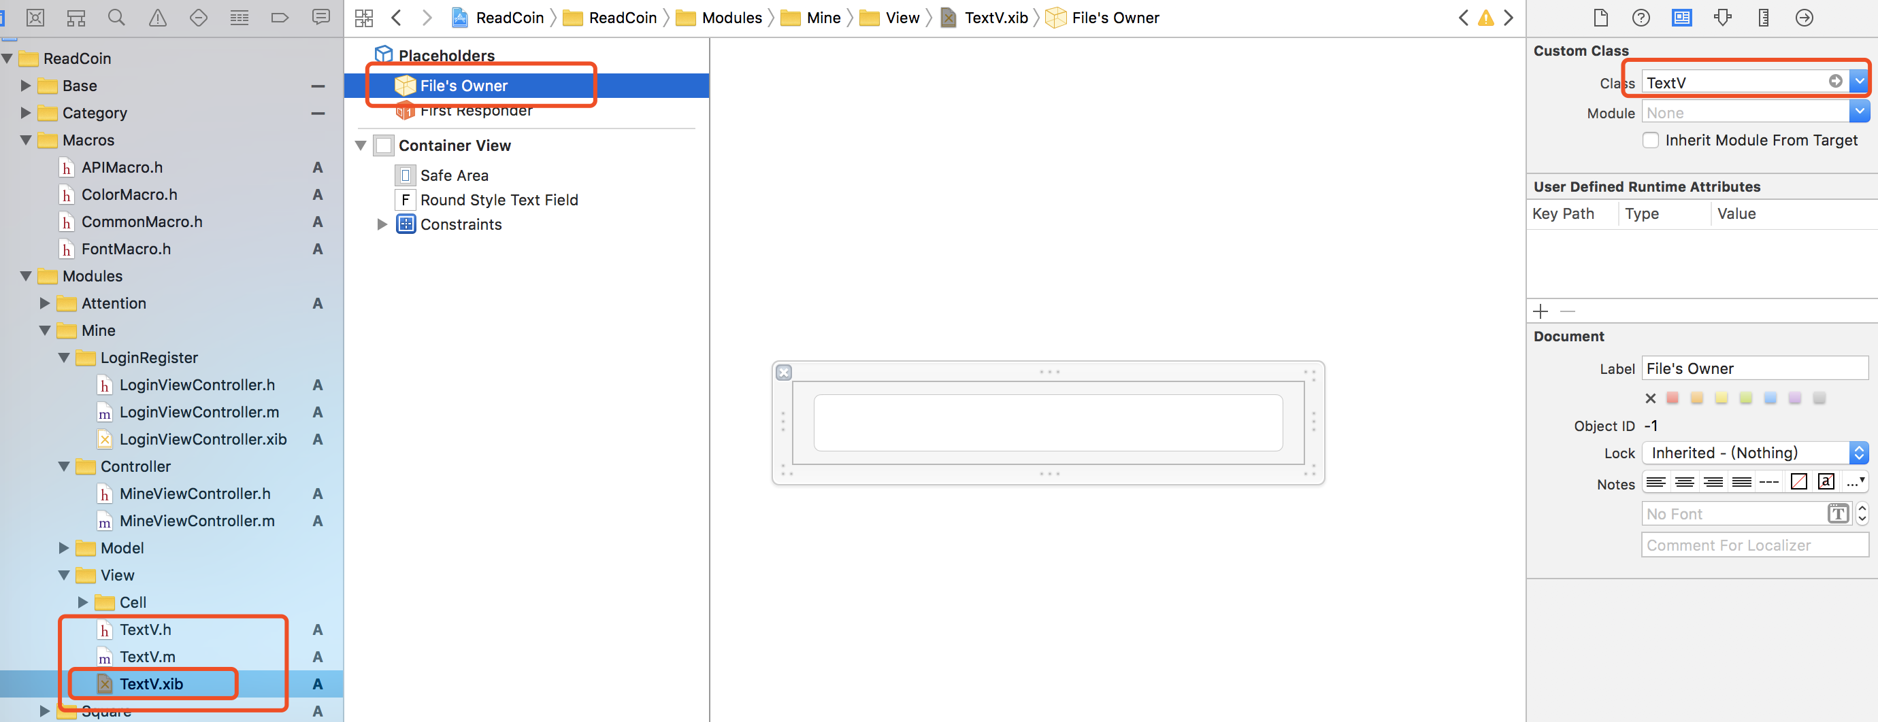This screenshot has width=1878, height=722.
Task: Open the debug navigator
Action: [239, 18]
